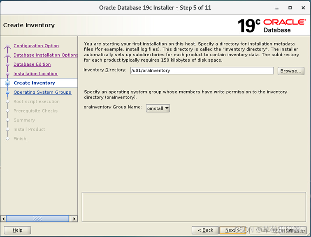
Task: Open the installer Help
Action: click(17, 230)
